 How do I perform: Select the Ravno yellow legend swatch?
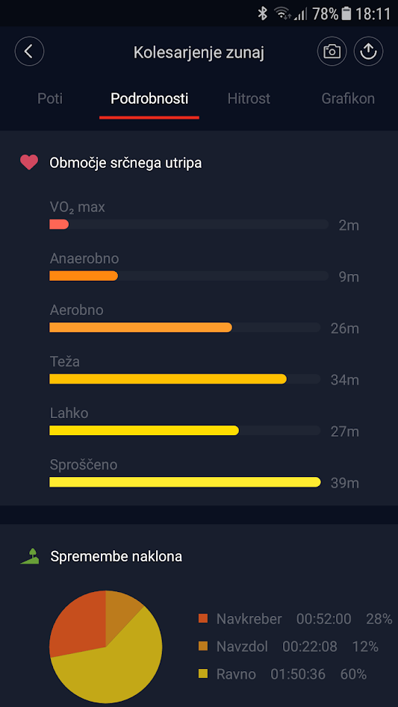203,674
